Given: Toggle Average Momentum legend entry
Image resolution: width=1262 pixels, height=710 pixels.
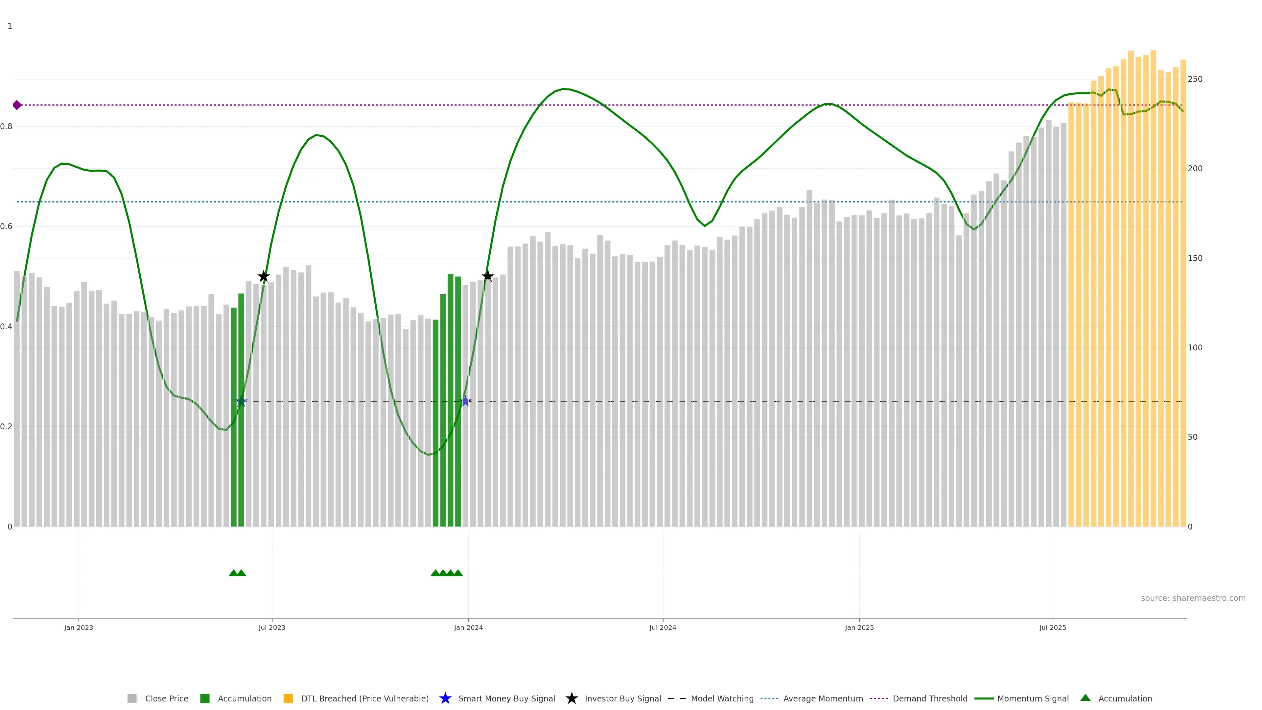Looking at the screenshot, I should (x=823, y=698).
